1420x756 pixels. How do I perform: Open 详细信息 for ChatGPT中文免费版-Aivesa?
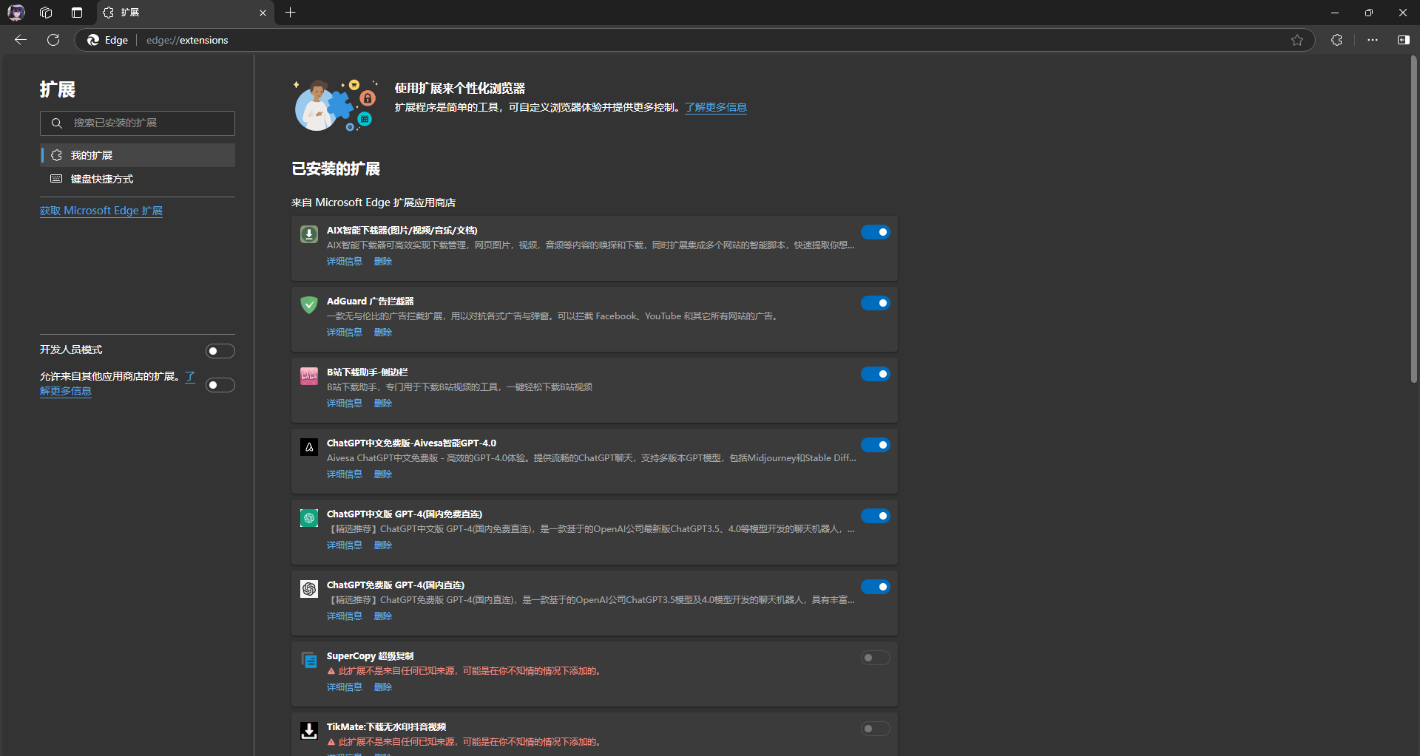(345, 474)
